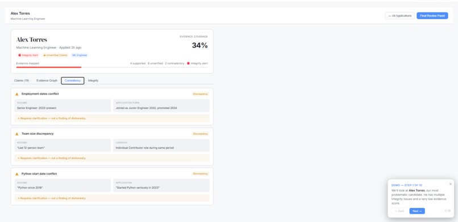This screenshot has height=222, width=458.
Task: Click Discrepancy badge on Employment dates conflict
Action: click(x=201, y=94)
